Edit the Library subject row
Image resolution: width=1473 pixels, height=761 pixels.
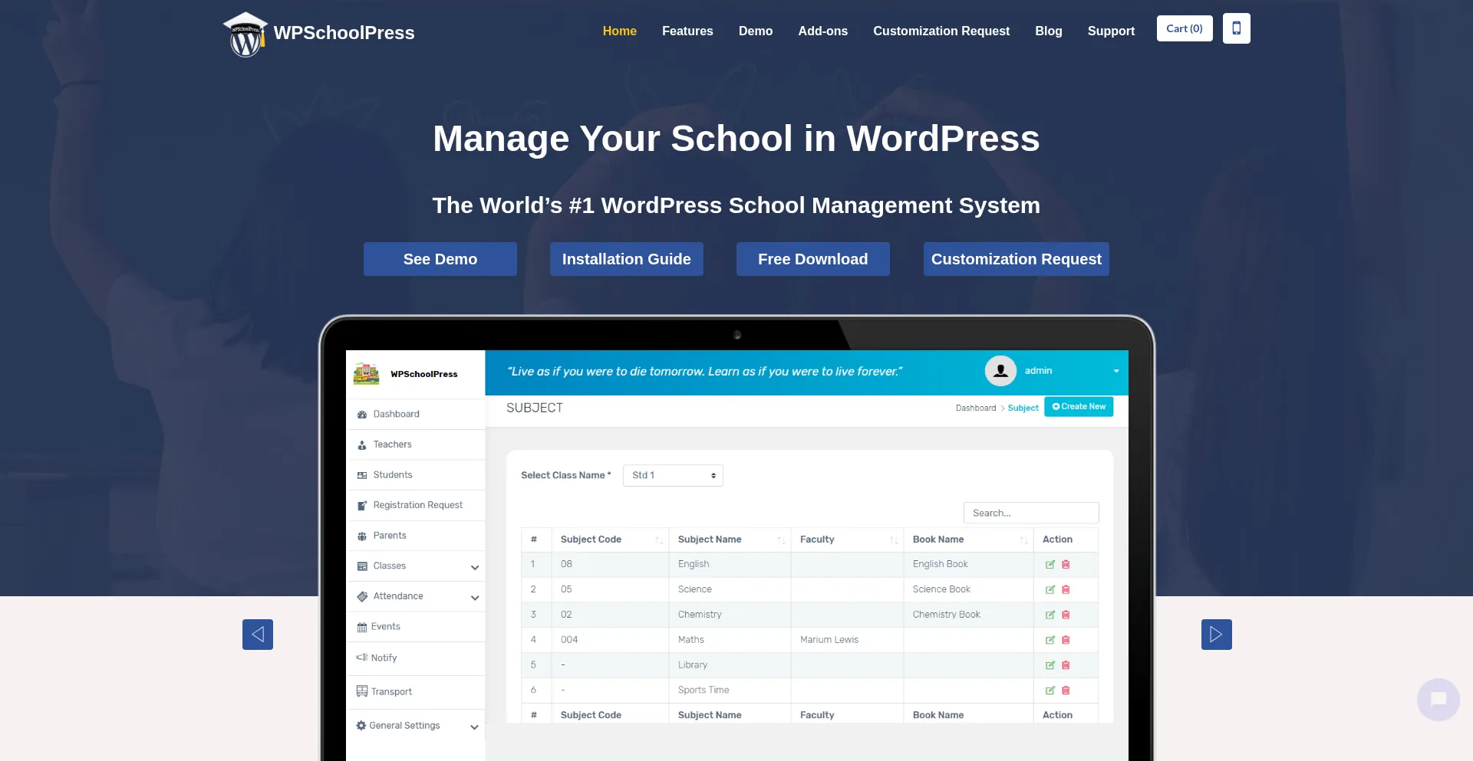pyautogui.click(x=1050, y=665)
